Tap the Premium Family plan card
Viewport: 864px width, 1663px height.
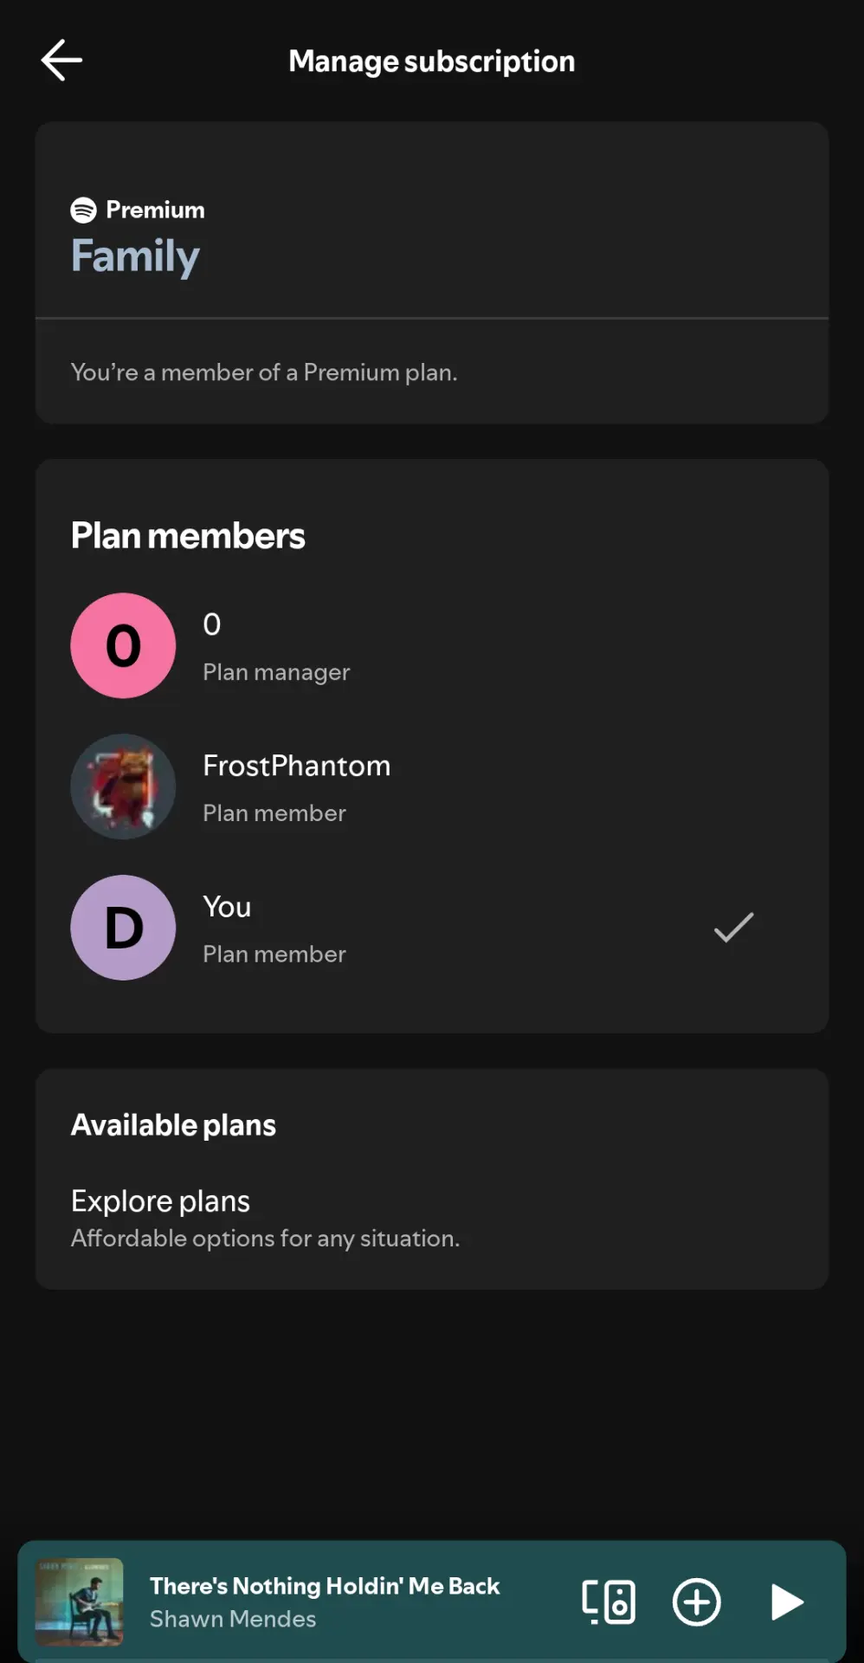432,272
